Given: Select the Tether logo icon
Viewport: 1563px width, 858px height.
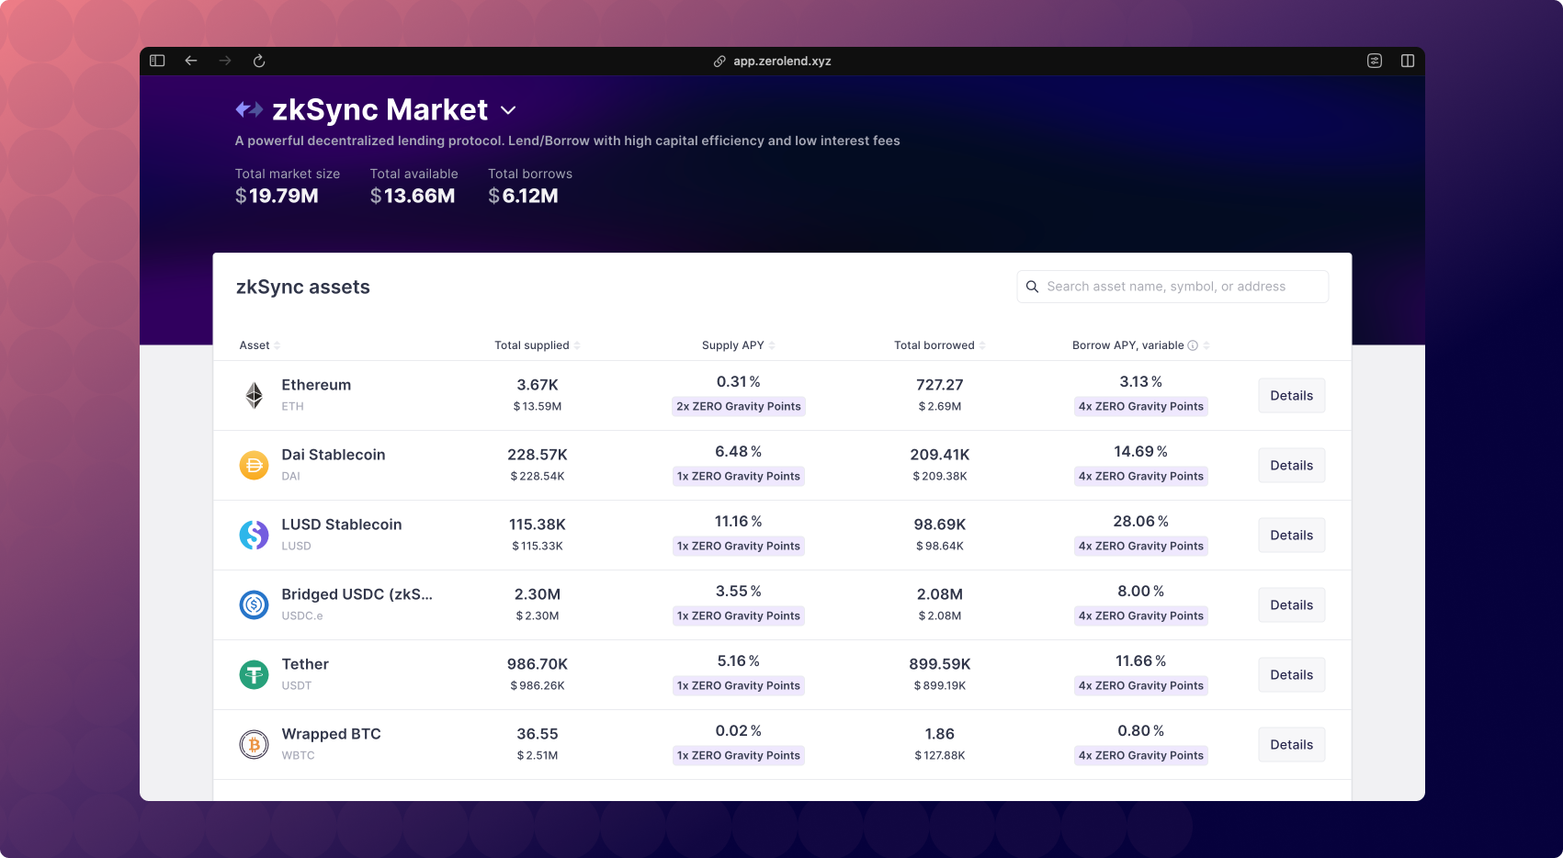Looking at the screenshot, I should pyautogui.click(x=253, y=674).
